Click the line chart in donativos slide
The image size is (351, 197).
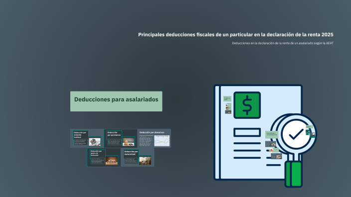(162, 141)
